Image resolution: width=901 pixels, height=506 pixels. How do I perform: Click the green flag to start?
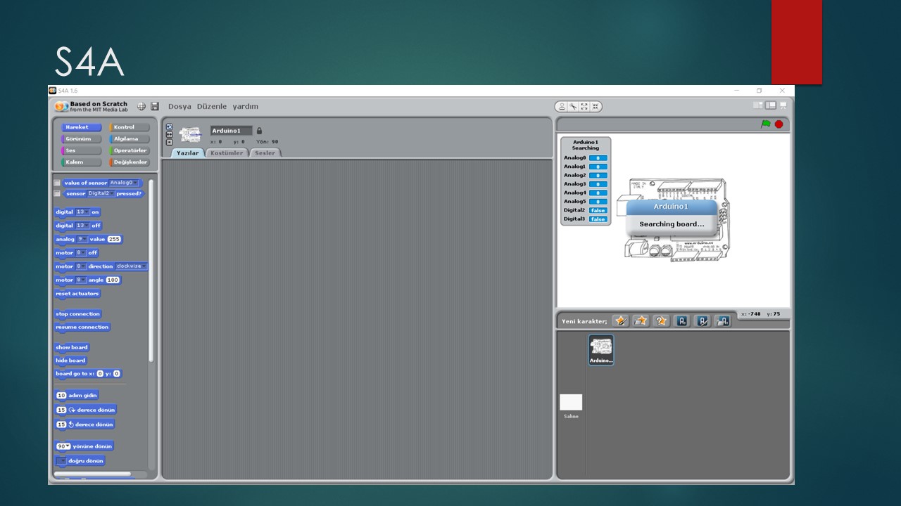click(766, 124)
